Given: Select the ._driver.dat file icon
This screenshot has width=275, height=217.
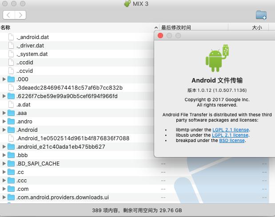Looking at the screenshot, I should click(11, 45).
